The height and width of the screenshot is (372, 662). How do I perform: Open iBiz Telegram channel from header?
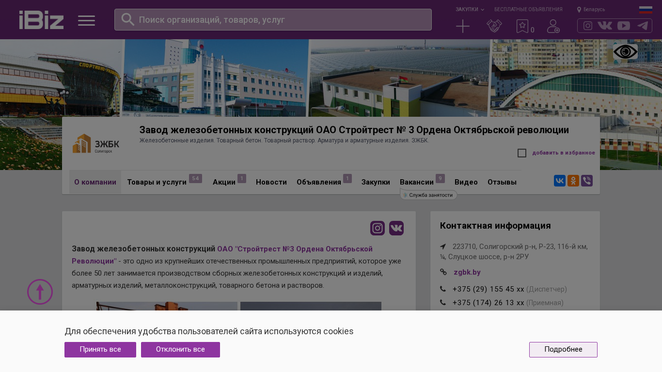coord(643,26)
